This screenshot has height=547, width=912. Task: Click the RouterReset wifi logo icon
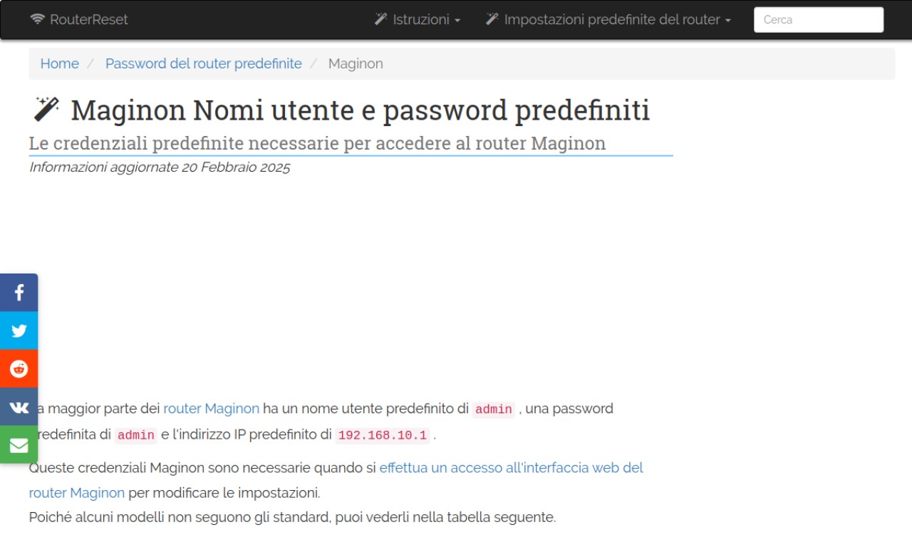click(38, 19)
